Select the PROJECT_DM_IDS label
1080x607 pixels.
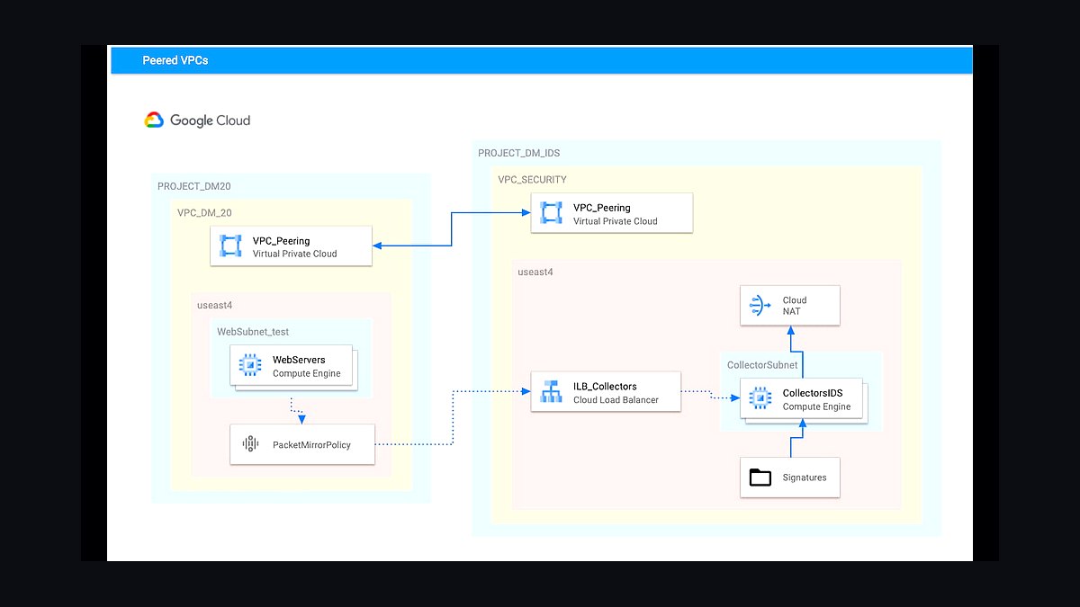[x=518, y=154]
